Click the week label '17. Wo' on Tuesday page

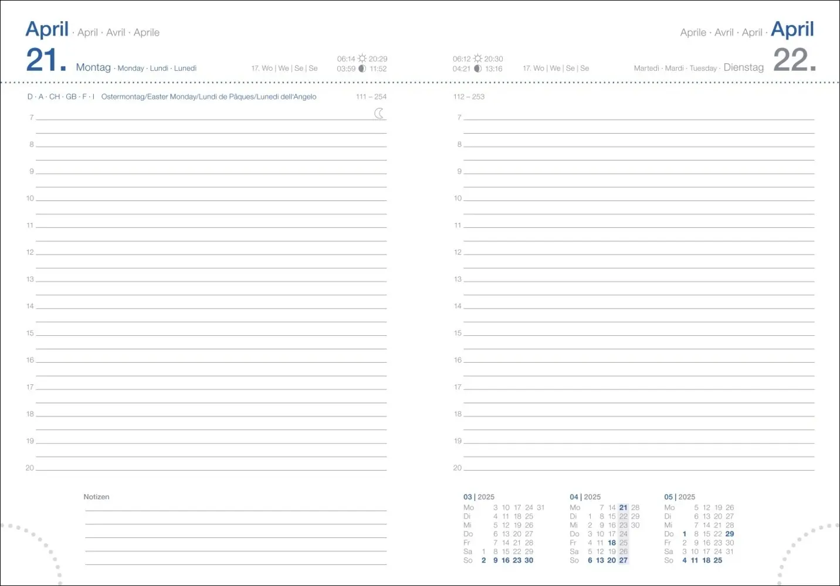534,69
